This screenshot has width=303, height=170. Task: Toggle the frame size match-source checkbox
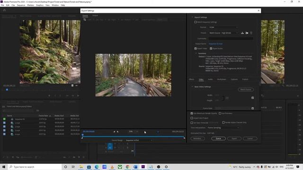pos(252,98)
